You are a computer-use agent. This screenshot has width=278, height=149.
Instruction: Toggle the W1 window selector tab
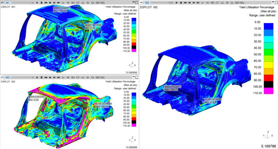[7, 3]
